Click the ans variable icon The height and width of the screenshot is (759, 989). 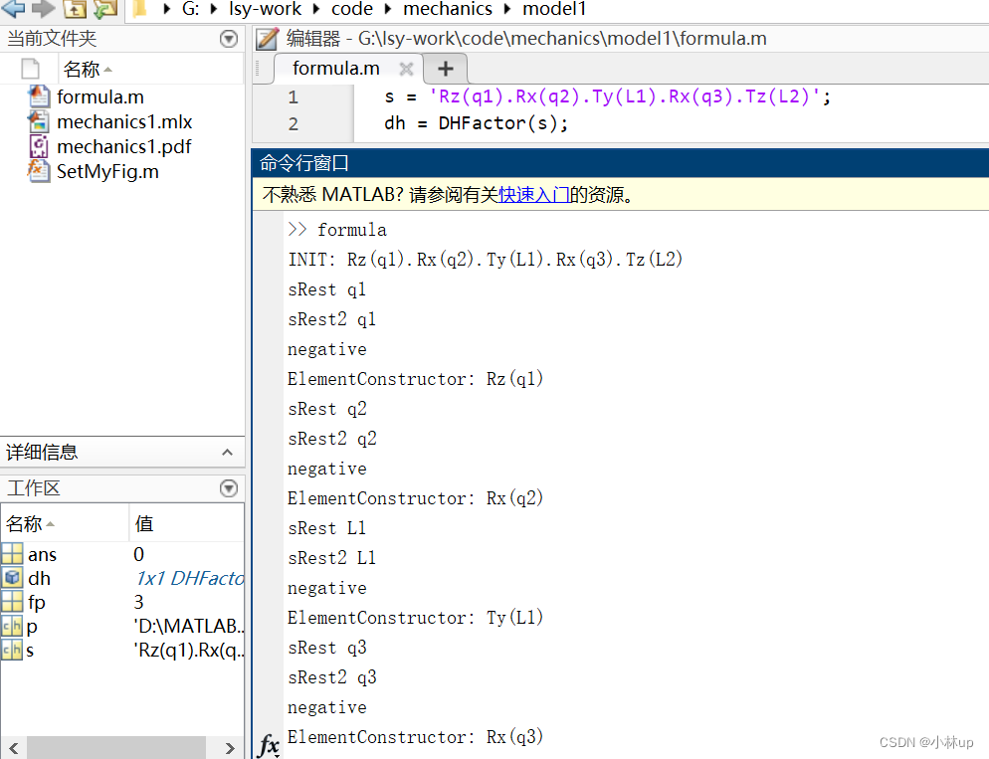(x=12, y=554)
